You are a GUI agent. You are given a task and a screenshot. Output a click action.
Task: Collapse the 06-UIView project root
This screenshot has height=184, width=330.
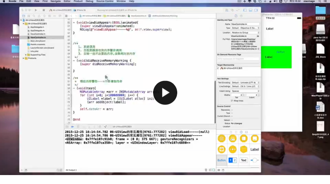point(21,20)
